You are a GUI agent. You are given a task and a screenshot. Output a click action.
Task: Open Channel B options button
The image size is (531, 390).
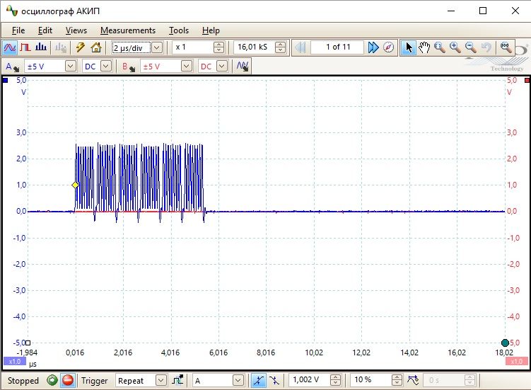click(x=129, y=67)
